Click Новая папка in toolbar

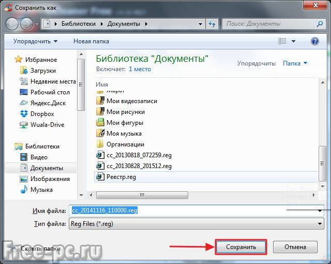tap(91, 41)
